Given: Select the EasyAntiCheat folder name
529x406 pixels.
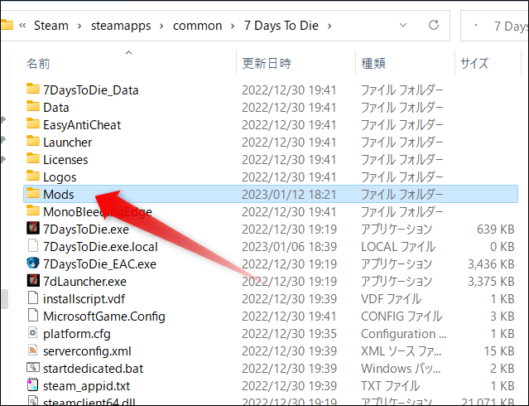Looking at the screenshot, I should (82, 125).
